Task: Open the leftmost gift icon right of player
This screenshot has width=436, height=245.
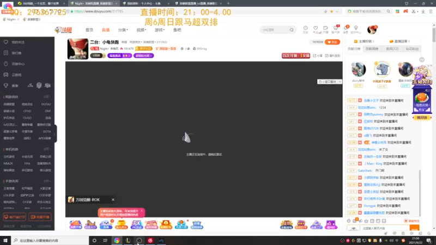Action: pos(287,224)
